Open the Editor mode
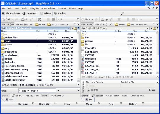This screenshot has height=114, width=160. tap(46, 14)
